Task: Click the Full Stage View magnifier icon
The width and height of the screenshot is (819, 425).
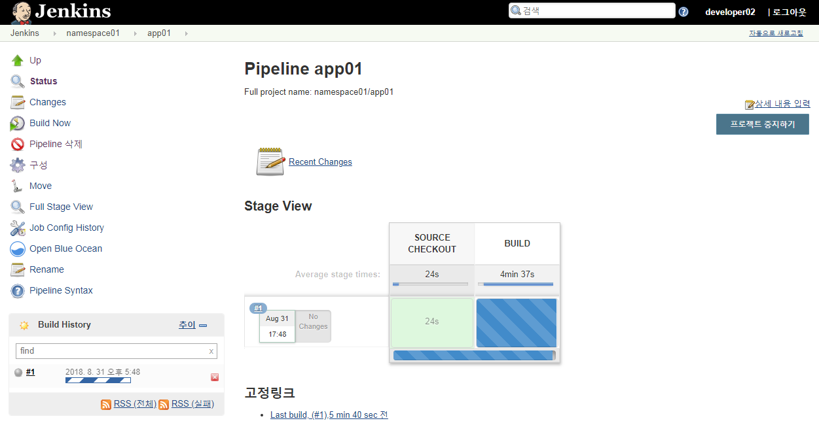Action: coord(18,207)
